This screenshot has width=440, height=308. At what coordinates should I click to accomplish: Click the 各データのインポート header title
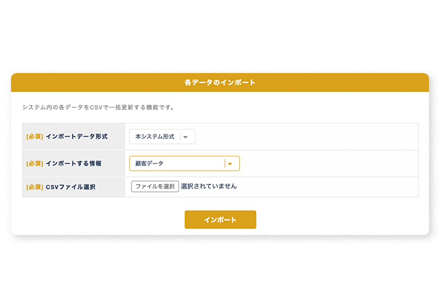point(220,82)
